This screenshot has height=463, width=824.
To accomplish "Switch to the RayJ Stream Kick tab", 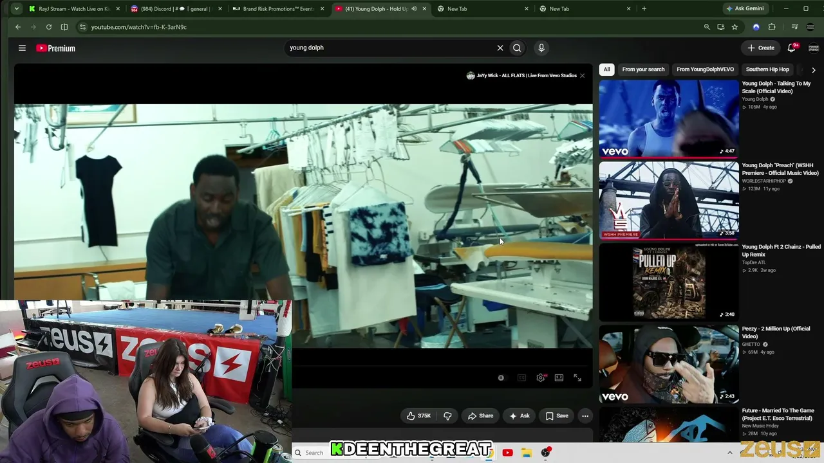I will click(74, 9).
